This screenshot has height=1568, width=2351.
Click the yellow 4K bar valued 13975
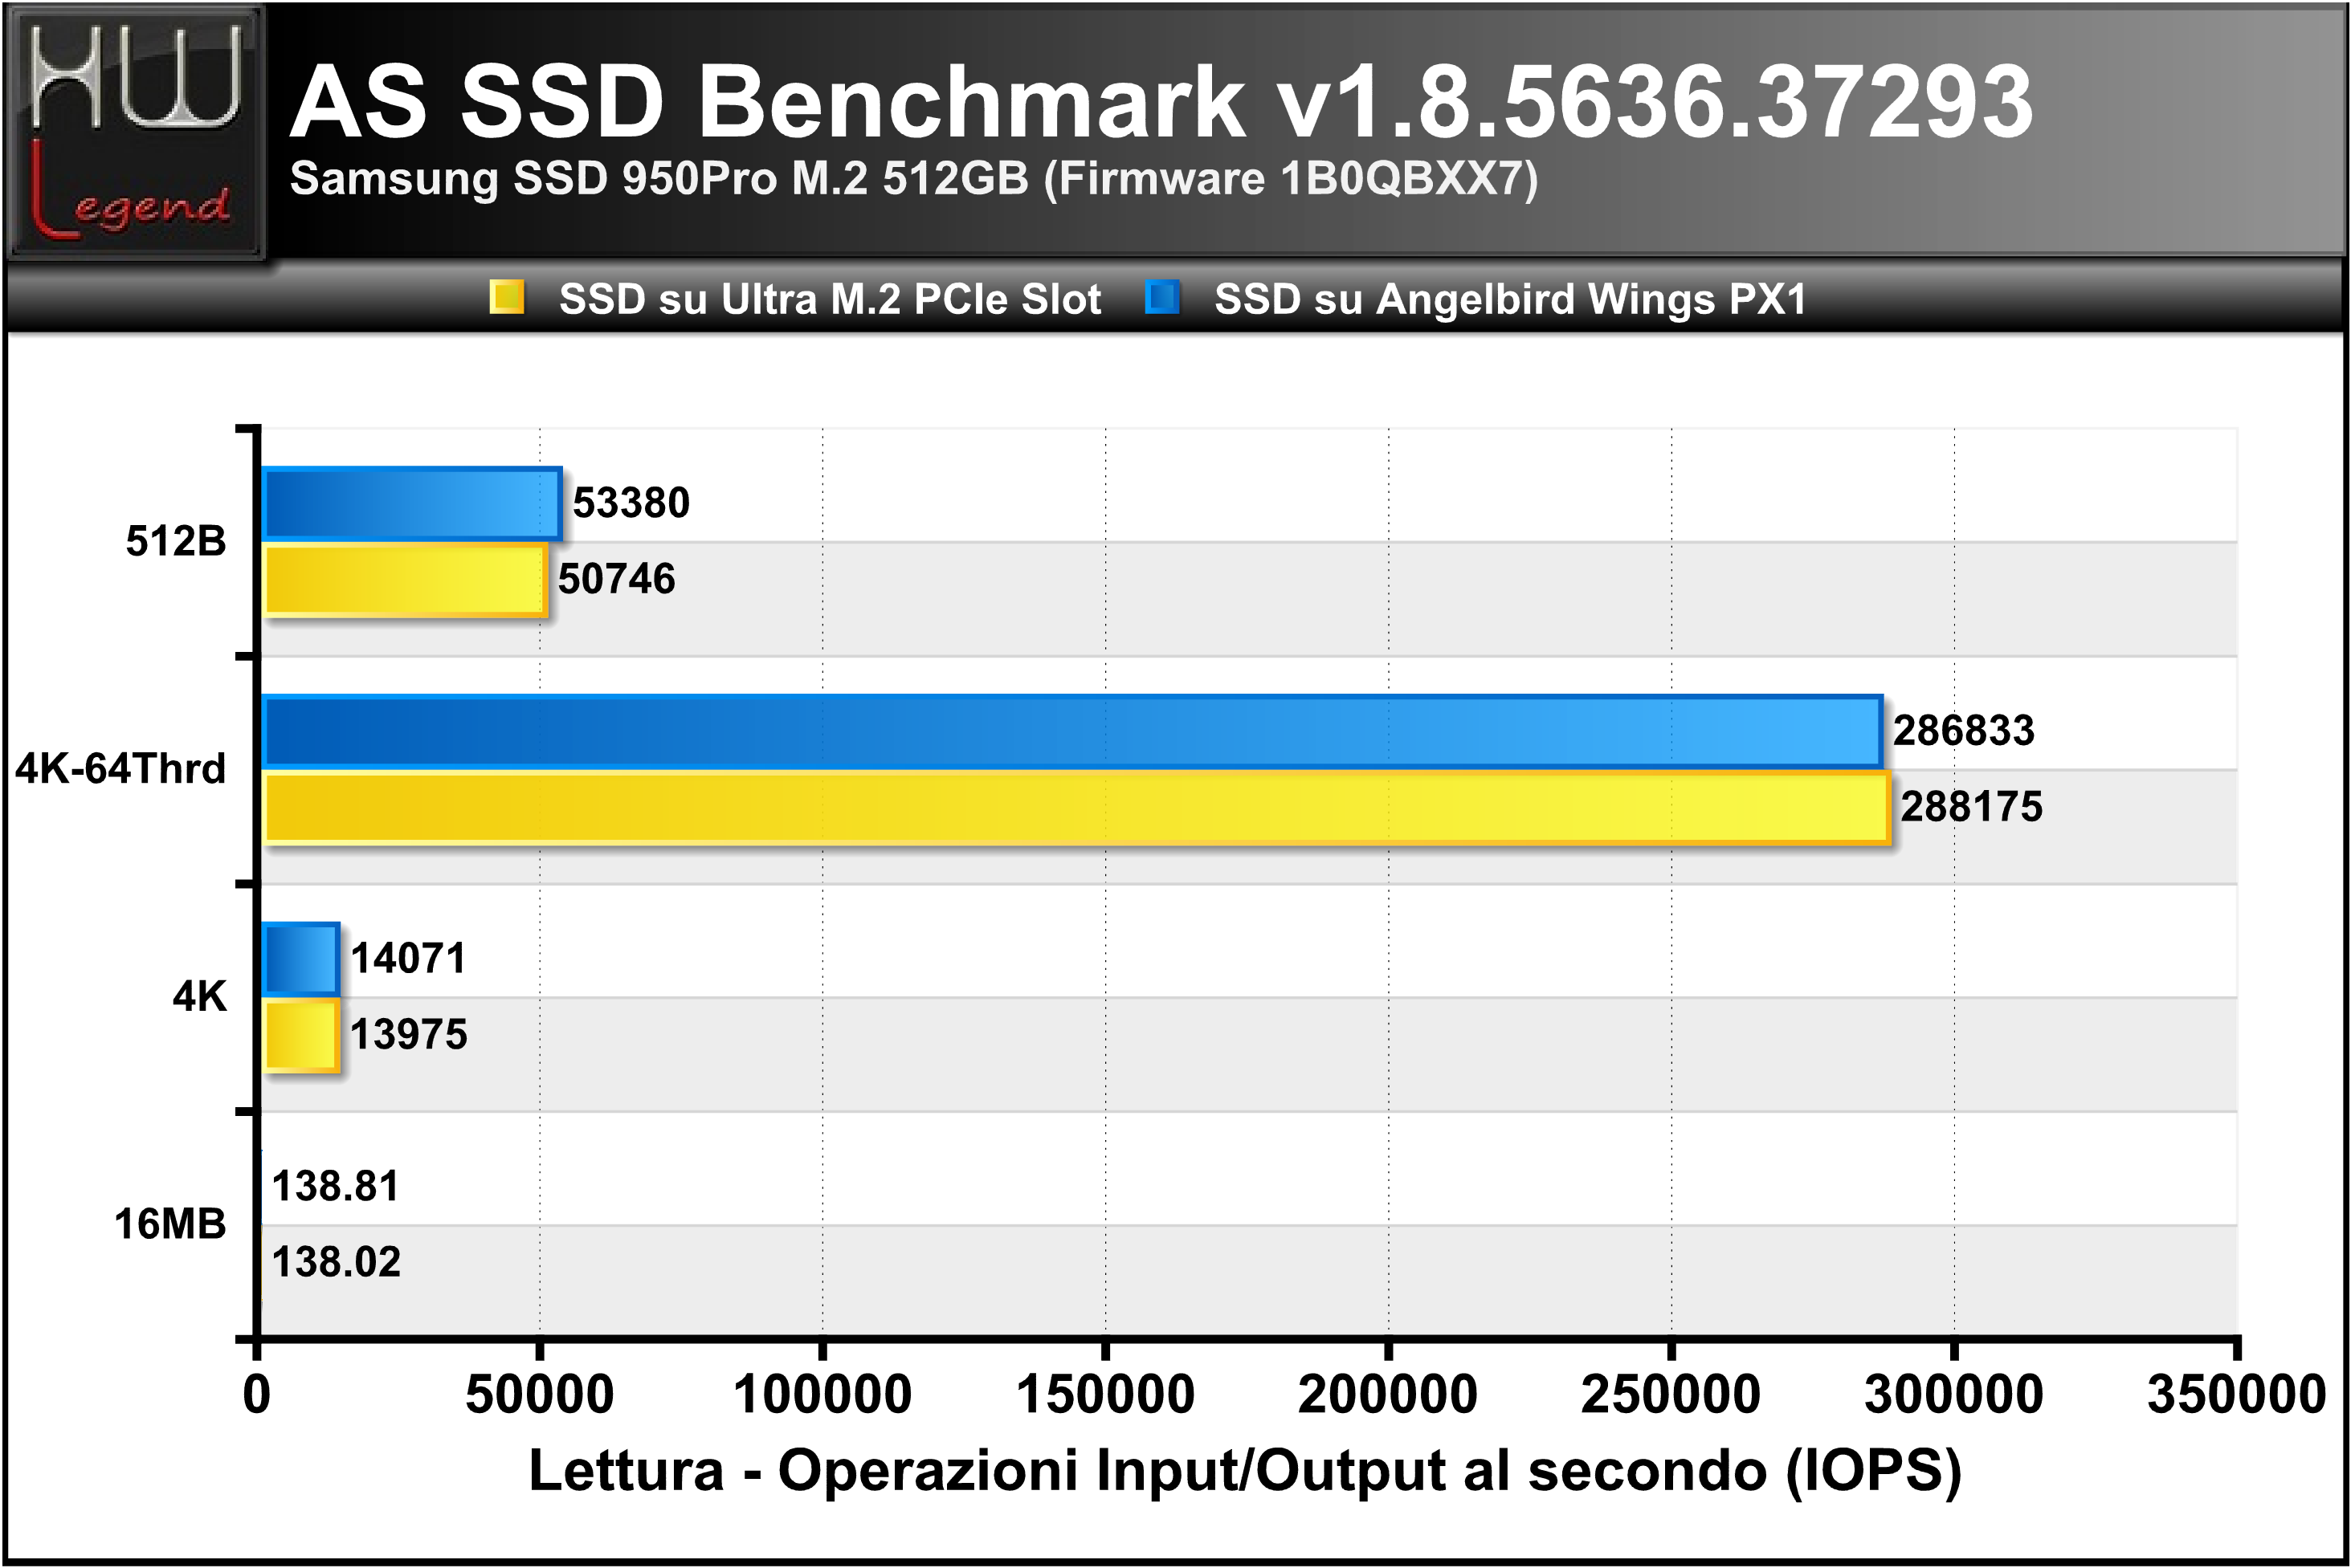click(x=300, y=1035)
